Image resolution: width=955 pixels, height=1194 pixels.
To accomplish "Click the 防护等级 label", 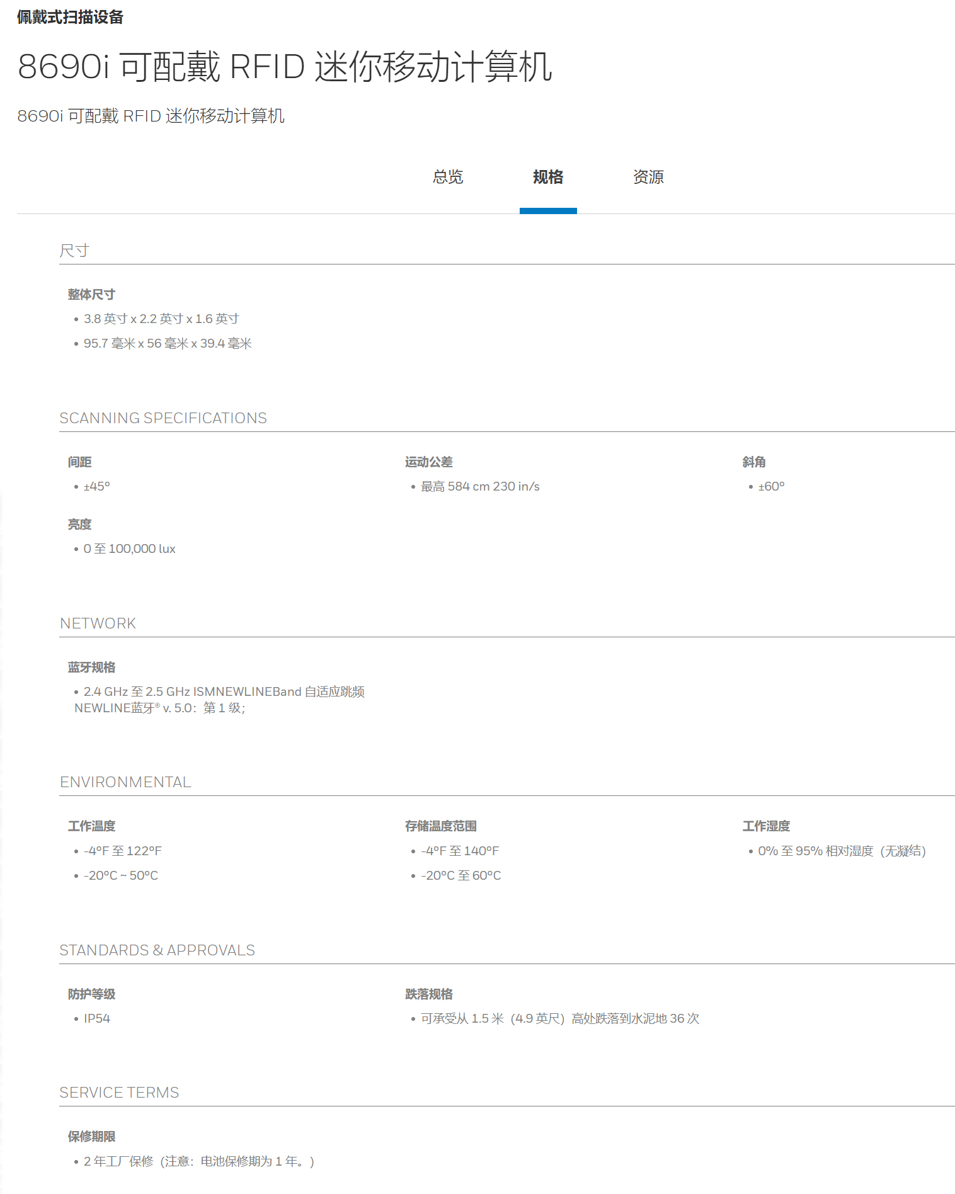I will (91, 994).
